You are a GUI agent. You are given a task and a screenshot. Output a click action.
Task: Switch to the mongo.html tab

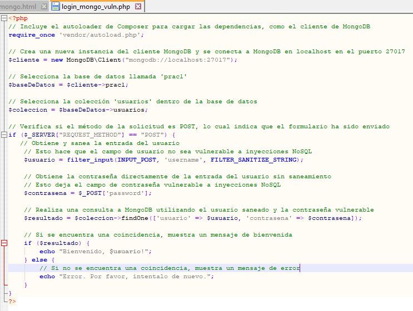pyautogui.click(x=18, y=7)
